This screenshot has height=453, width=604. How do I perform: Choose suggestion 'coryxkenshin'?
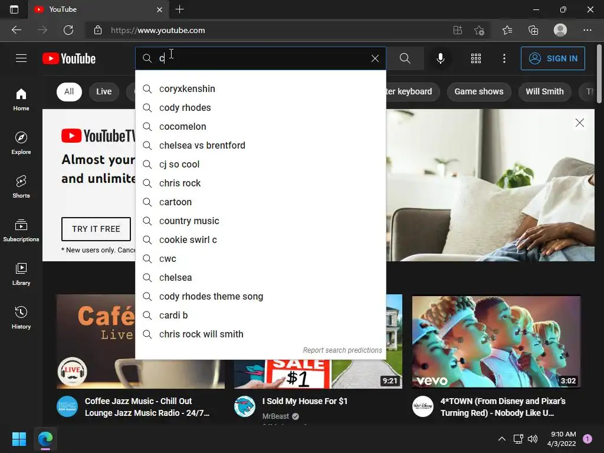tap(260, 89)
